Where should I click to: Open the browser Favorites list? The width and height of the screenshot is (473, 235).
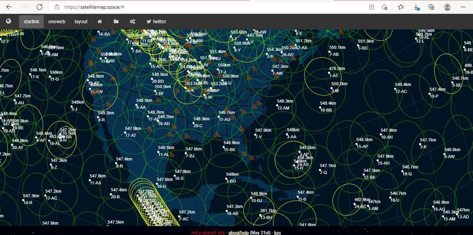[401, 7]
